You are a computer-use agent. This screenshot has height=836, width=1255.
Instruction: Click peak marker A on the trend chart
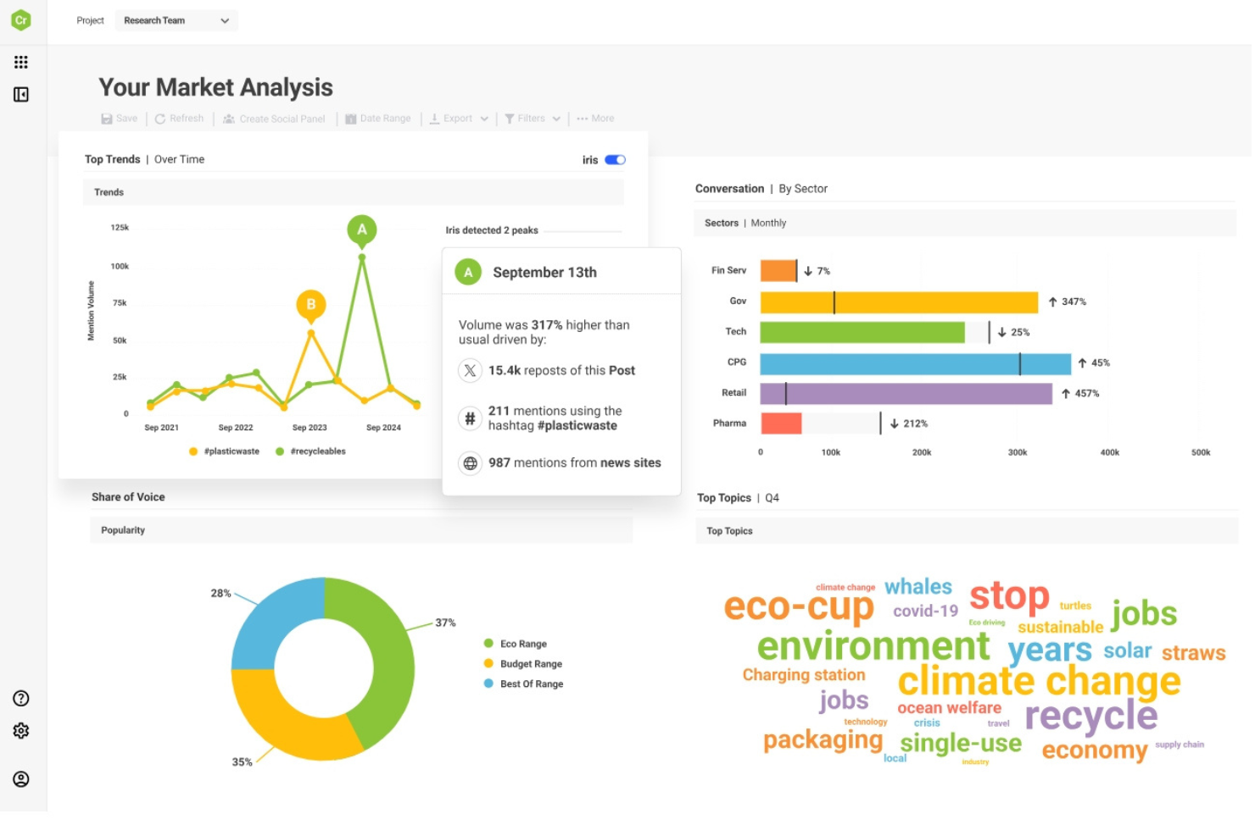362,227
